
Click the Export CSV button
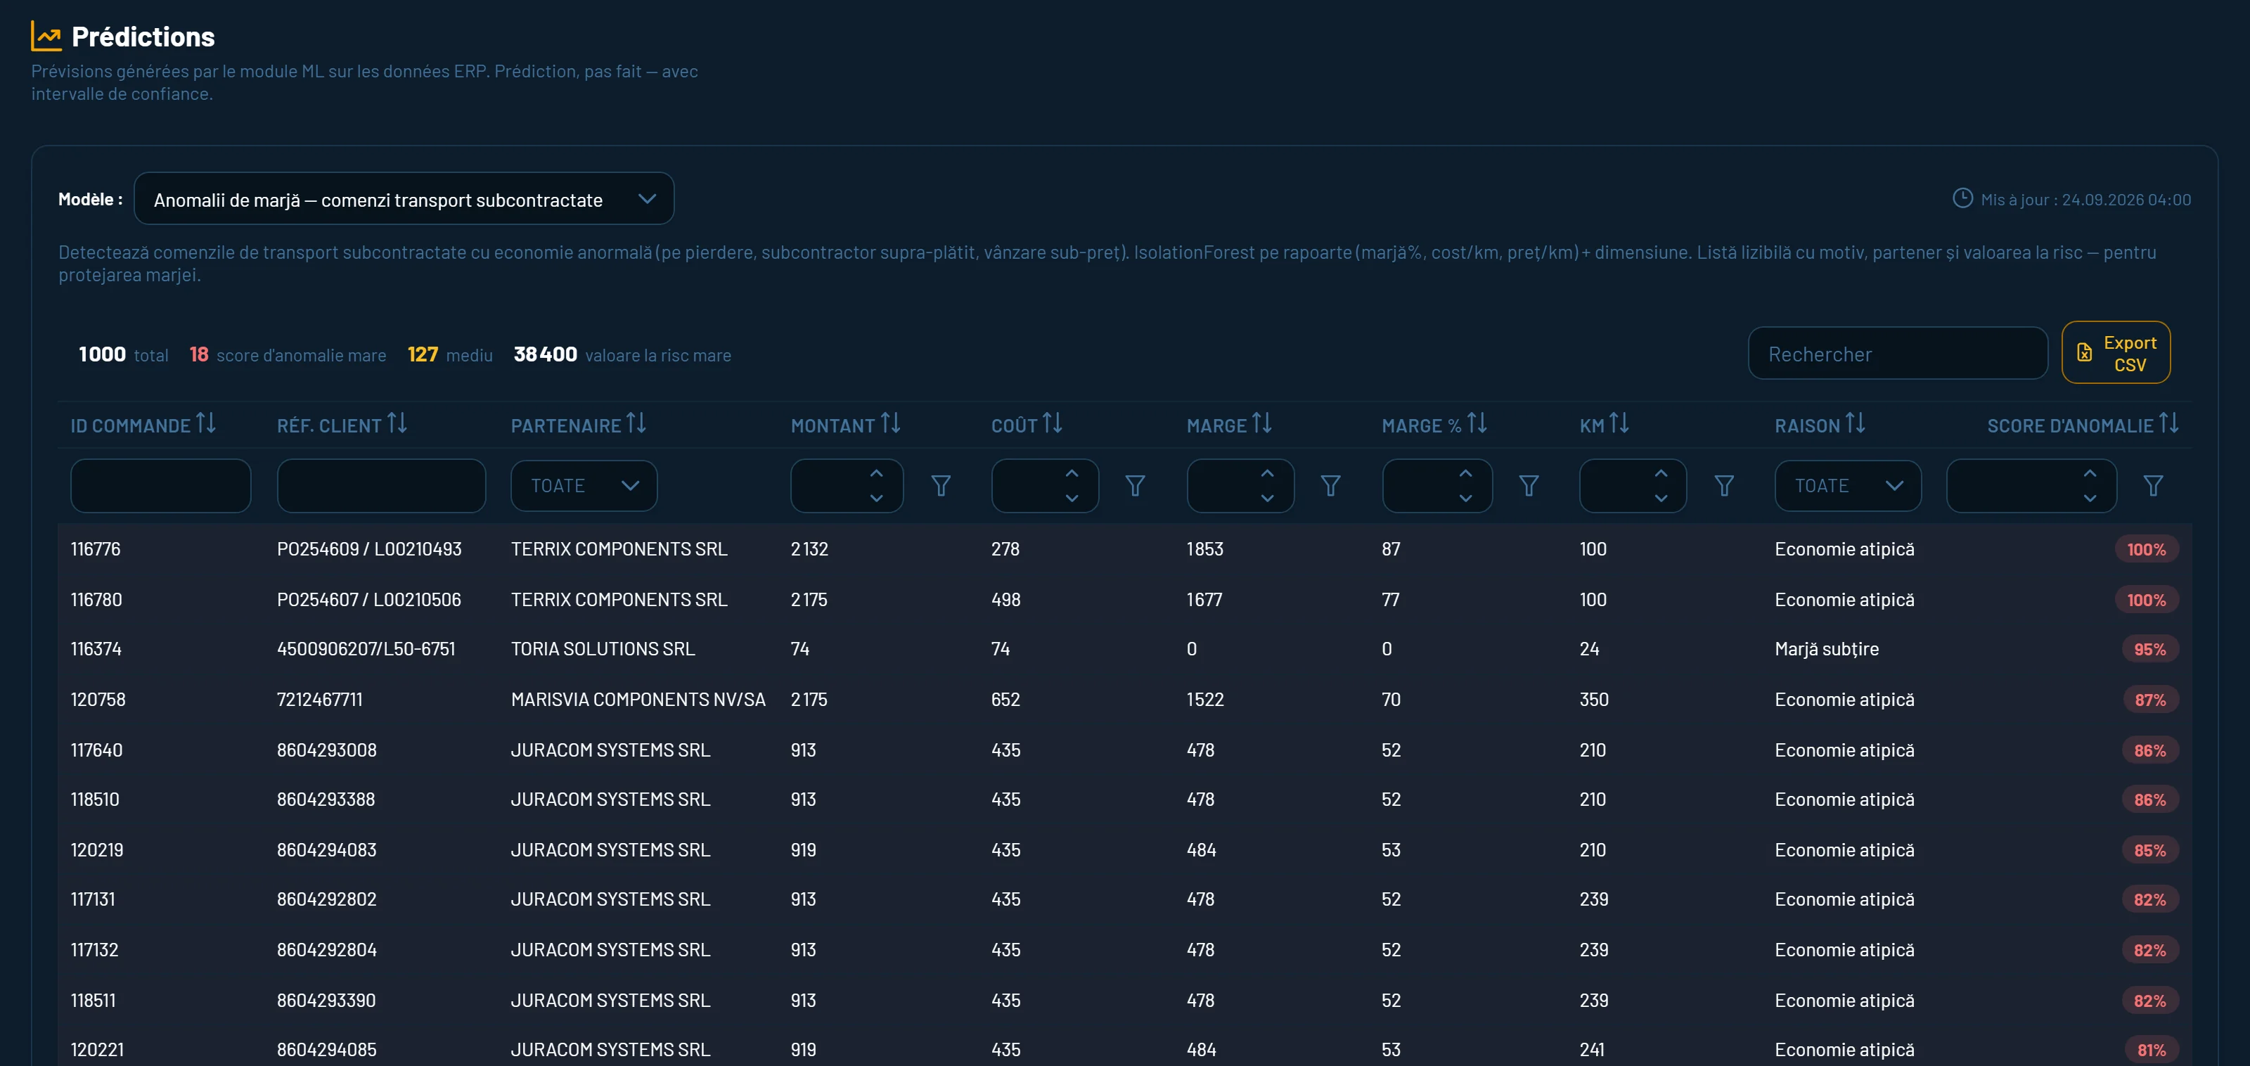tap(2116, 353)
